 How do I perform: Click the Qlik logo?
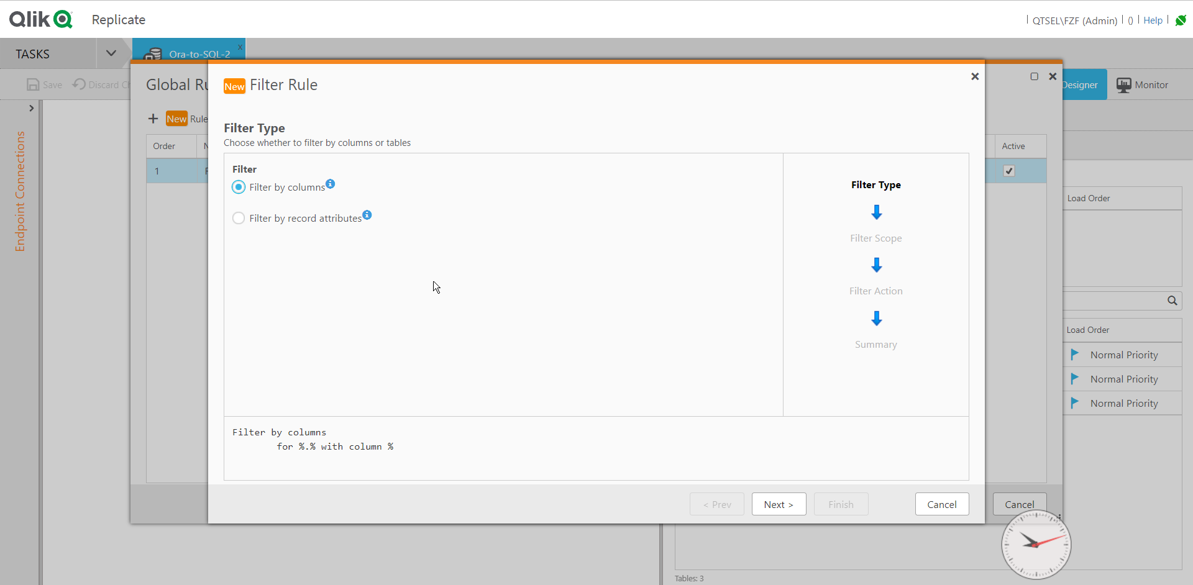[x=40, y=19]
